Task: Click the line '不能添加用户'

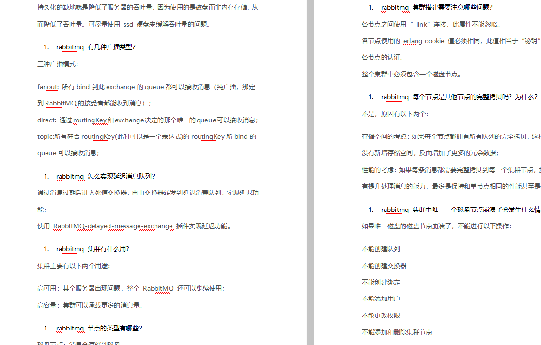Action: point(381,299)
